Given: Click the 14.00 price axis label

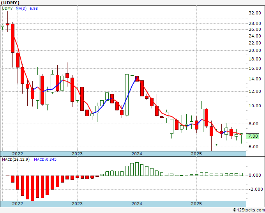Looking at the screenshot, I should coord(255,79).
